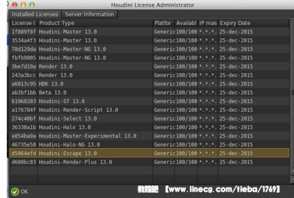
Task: Click license ID d608bc83 cell
Action: [x=24, y=162]
